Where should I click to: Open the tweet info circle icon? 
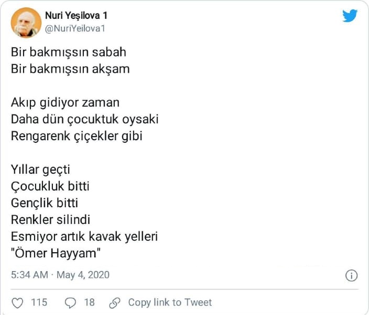351,275
